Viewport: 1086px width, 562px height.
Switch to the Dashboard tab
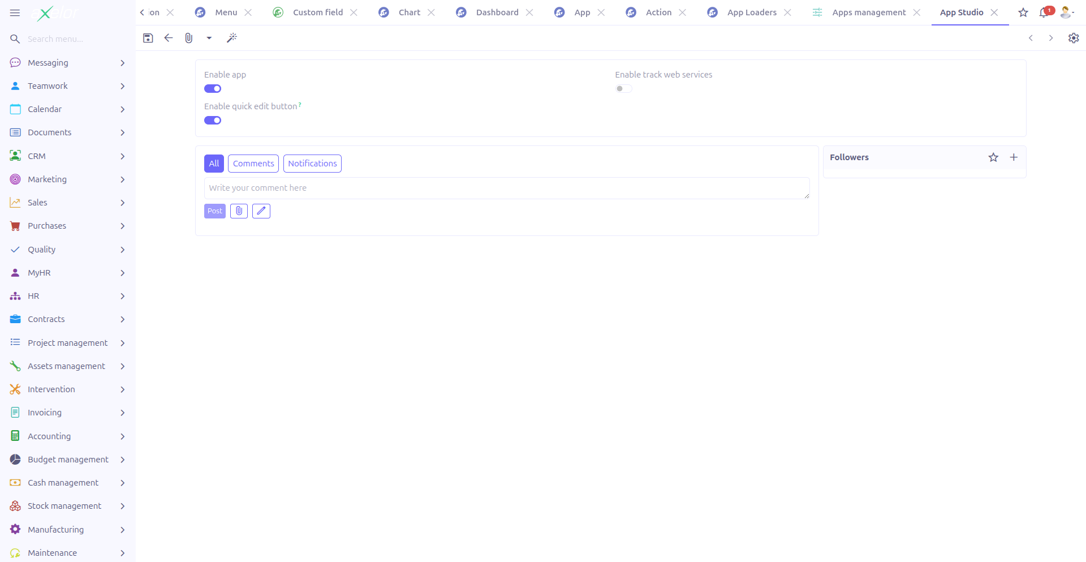pyautogui.click(x=497, y=12)
